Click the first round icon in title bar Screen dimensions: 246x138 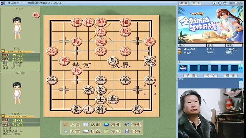pyautogui.click(x=214, y=3)
